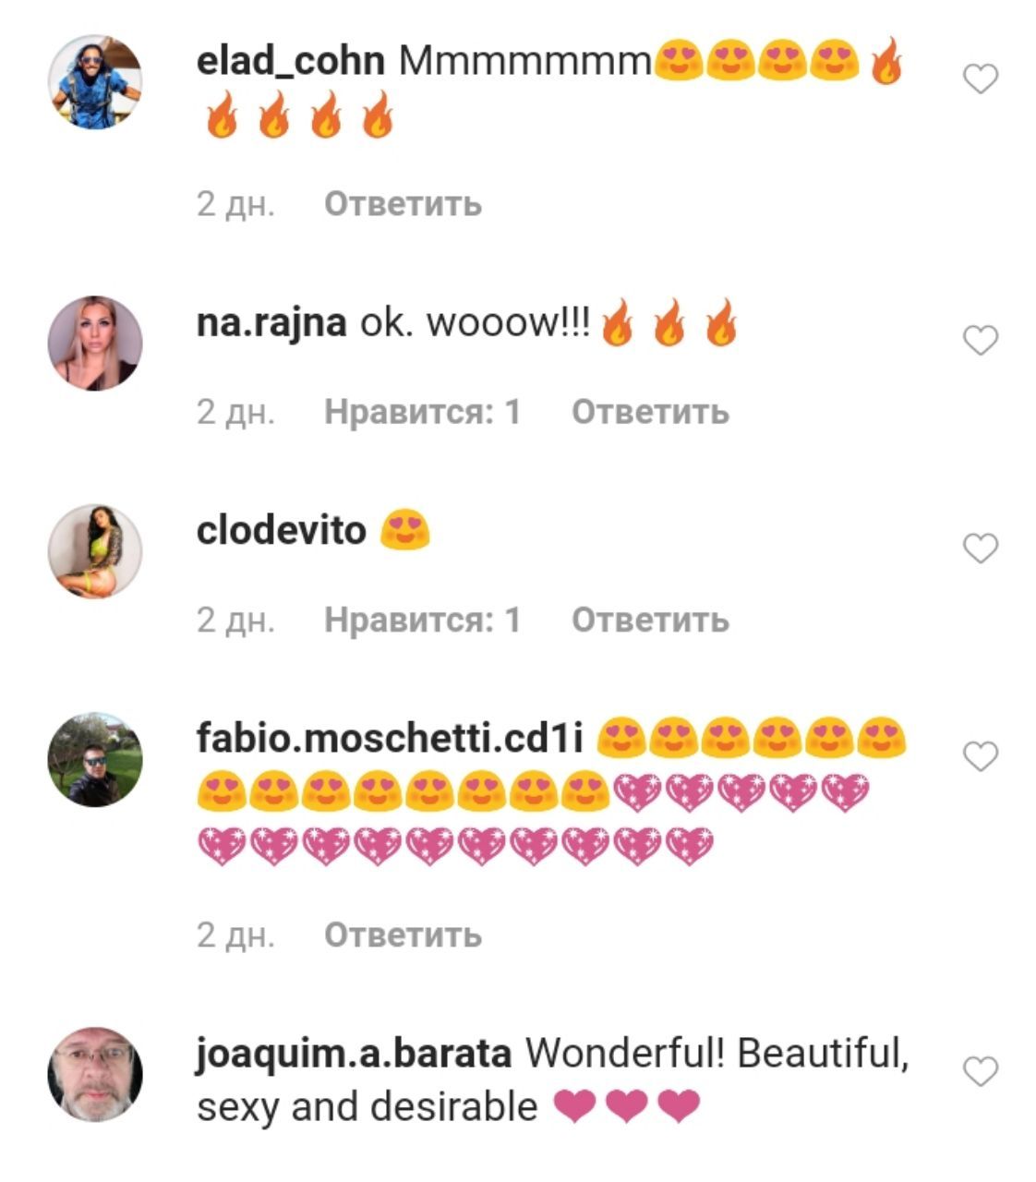Reply to clodevito's comment
Viewport: 1036px width, 1182px height.
click(650, 620)
